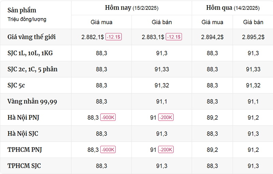
Task: Click the Hôm qua (14/2/2025) header
Action: [x=233, y=8]
